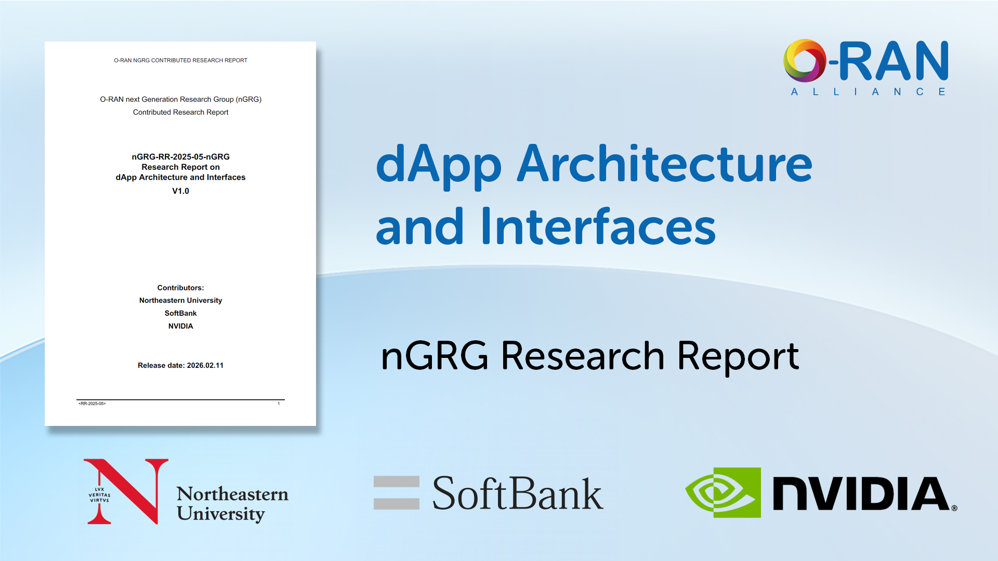Click the green NVIDIA eye logo

click(x=723, y=492)
